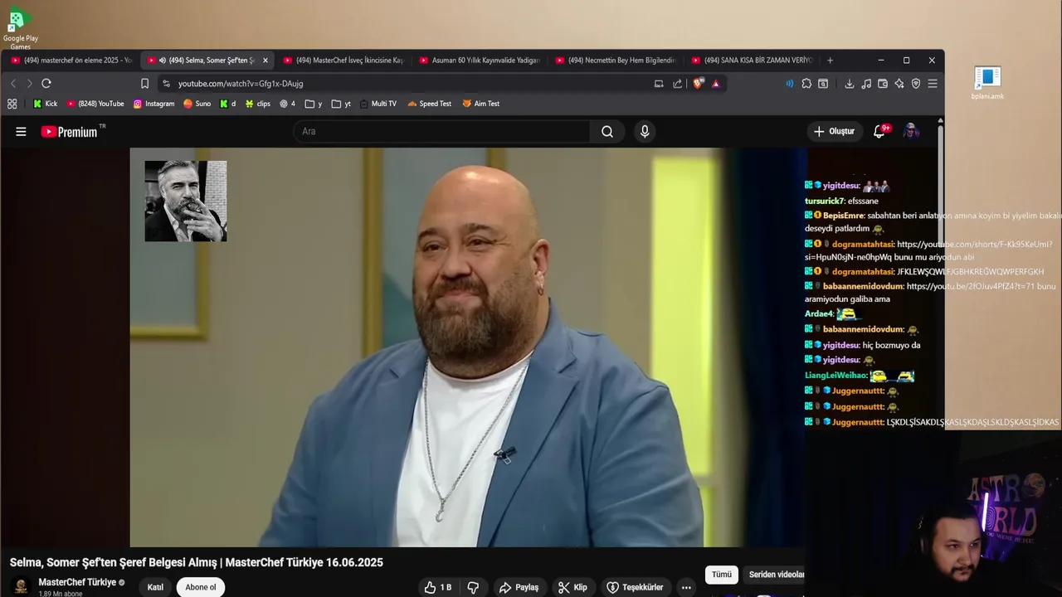Open the tab grid icon in bookmarks bar
Viewport: 1062px width, 597px height.
(x=12, y=104)
